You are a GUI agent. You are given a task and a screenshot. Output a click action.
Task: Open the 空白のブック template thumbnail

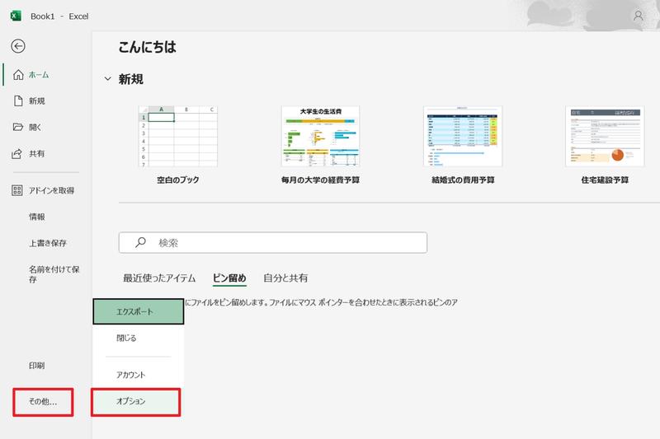(178, 136)
